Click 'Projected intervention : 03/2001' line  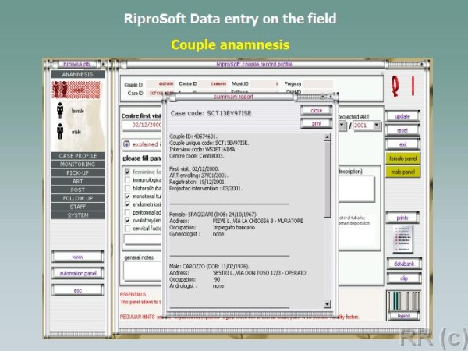tap(206, 188)
